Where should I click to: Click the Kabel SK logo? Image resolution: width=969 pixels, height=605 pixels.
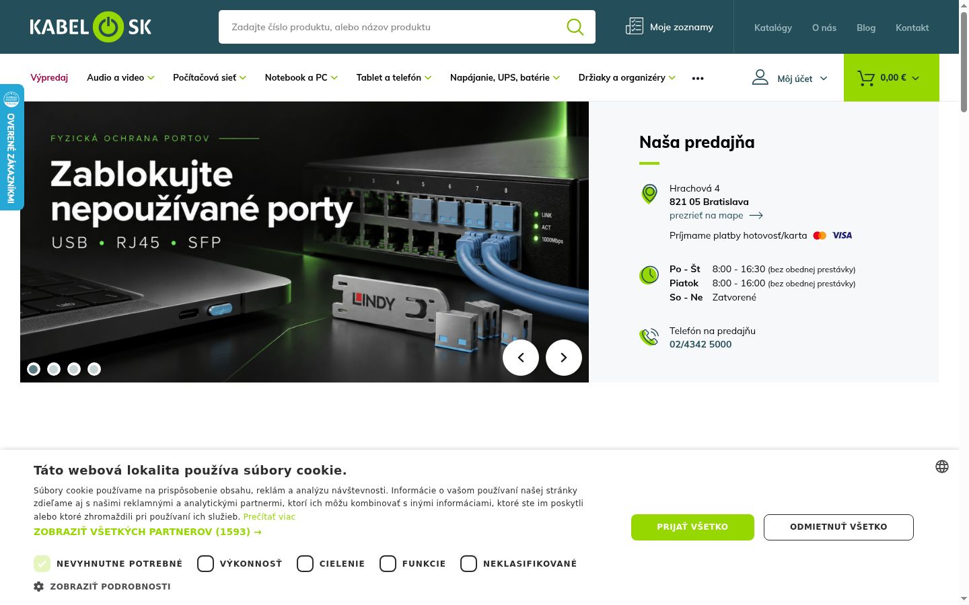91,27
